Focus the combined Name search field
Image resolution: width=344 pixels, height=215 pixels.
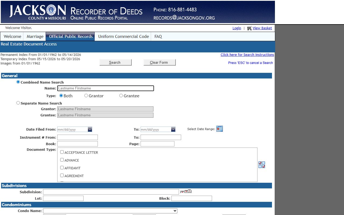tap(106, 88)
